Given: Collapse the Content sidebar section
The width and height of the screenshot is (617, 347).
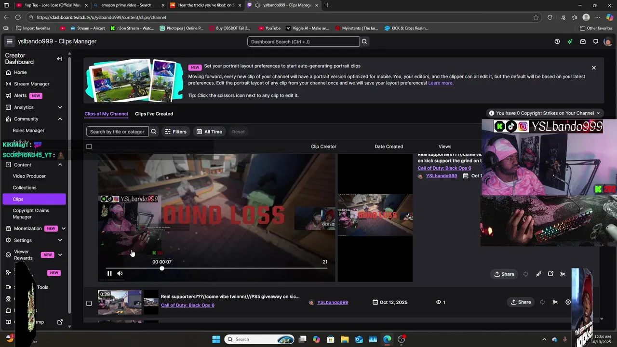Looking at the screenshot, I should (x=60, y=164).
